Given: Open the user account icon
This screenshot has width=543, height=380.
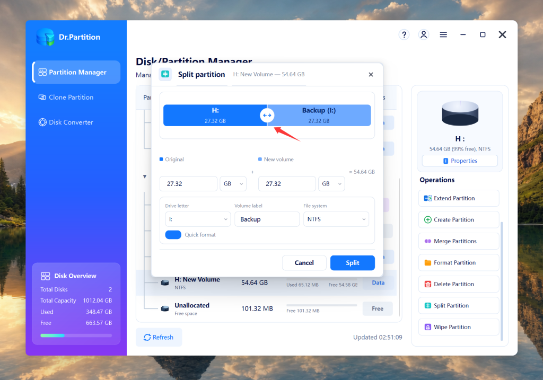Looking at the screenshot, I should (x=424, y=34).
